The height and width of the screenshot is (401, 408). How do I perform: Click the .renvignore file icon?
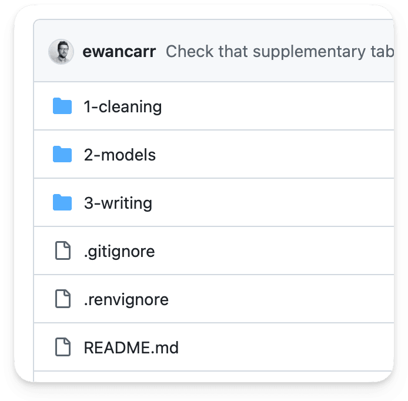[62, 299]
